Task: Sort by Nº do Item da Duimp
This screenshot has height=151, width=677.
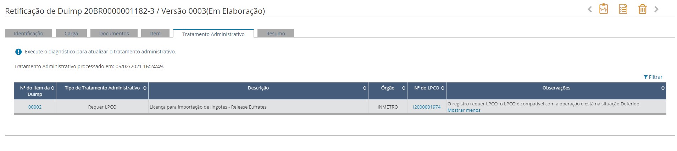Action: (53, 88)
